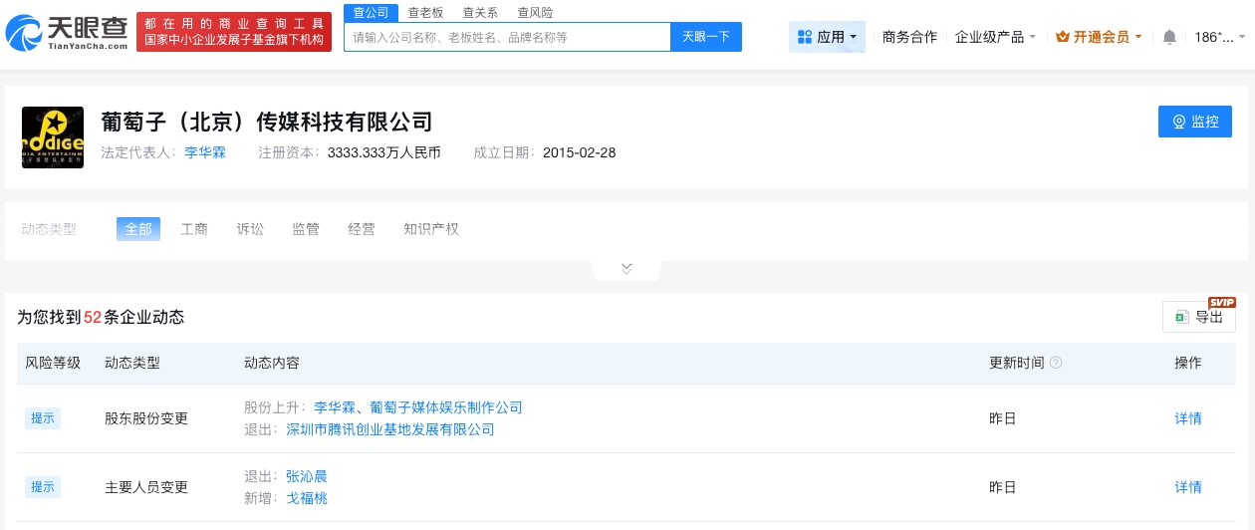Select the 查风险 search tab
The image size is (1255, 530).
pos(535,12)
